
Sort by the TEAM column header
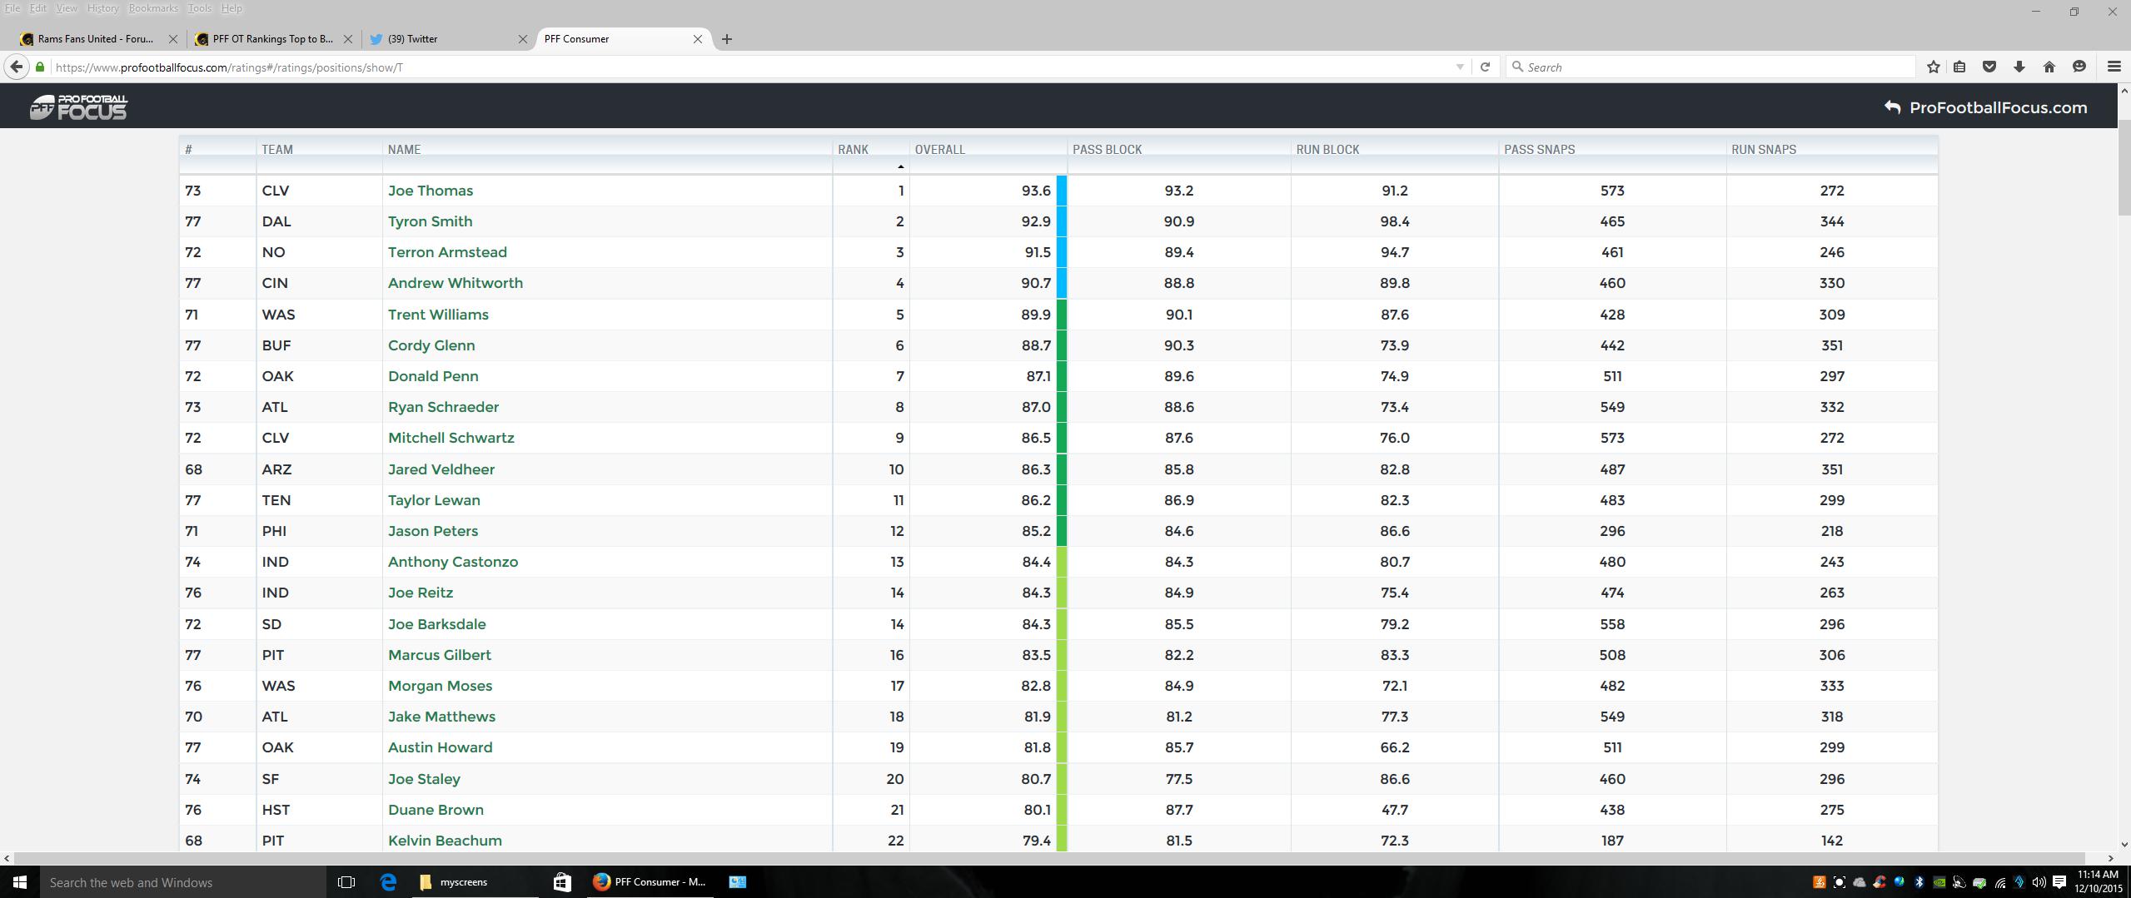click(277, 150)
